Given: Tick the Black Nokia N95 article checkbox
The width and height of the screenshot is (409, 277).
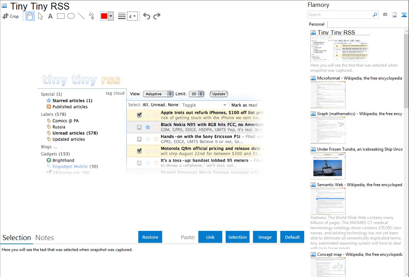Looking at the screenshot, I should point(139,127).
